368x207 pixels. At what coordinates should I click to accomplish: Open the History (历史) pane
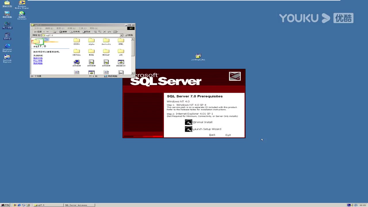(87, 32)
